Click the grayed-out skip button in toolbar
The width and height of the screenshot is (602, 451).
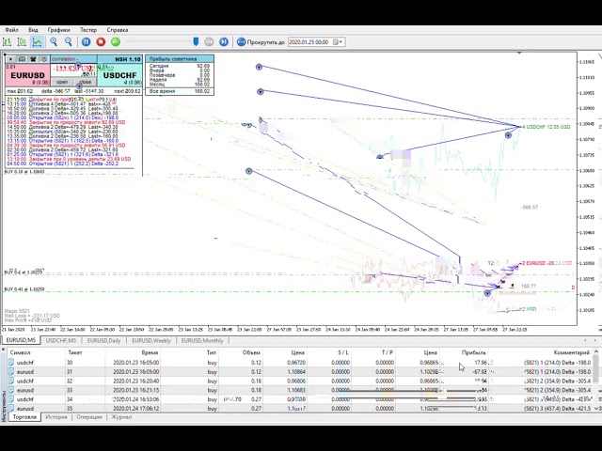(209, 41)
